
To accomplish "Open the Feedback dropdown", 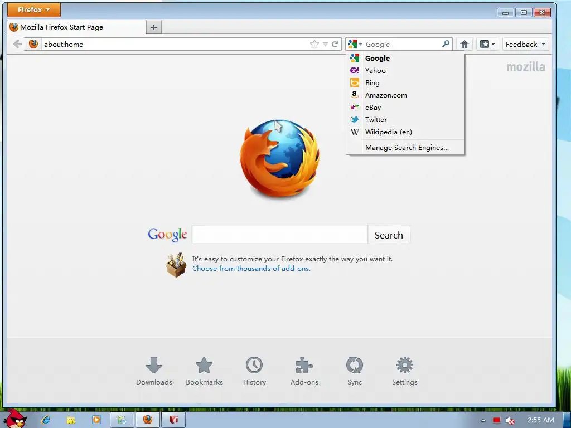I will pos(525,45).
